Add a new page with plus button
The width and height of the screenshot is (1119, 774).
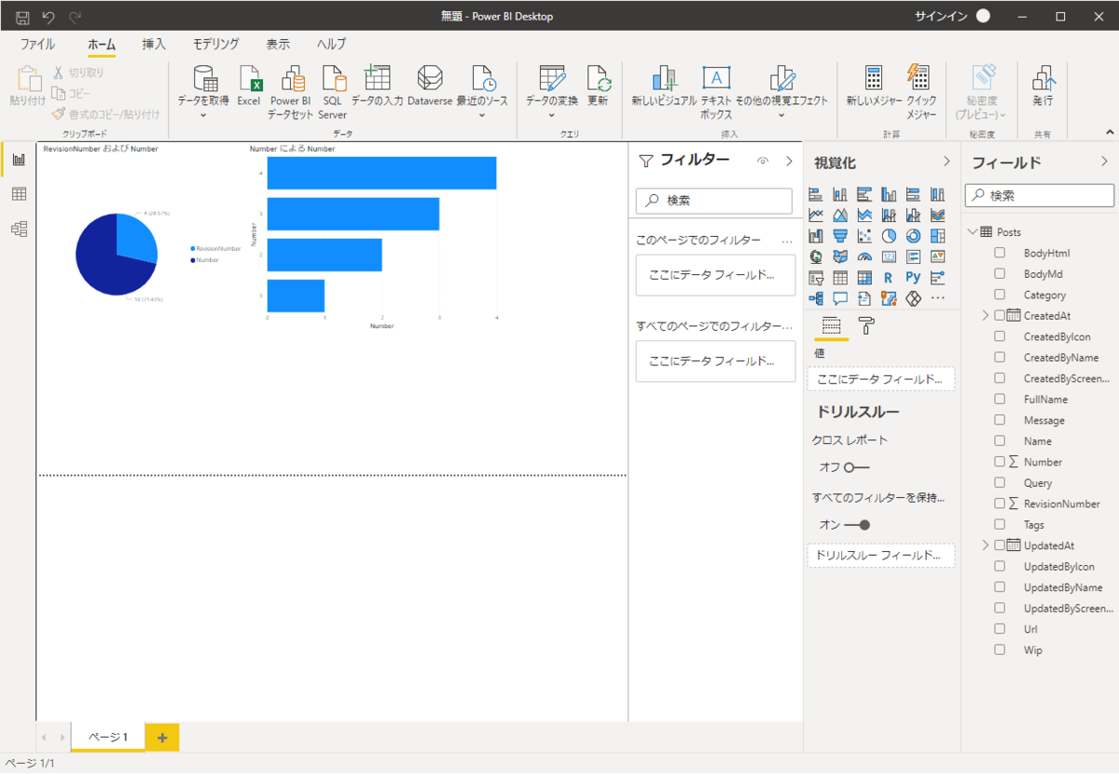pyautogui.click(x=162, y=738)
